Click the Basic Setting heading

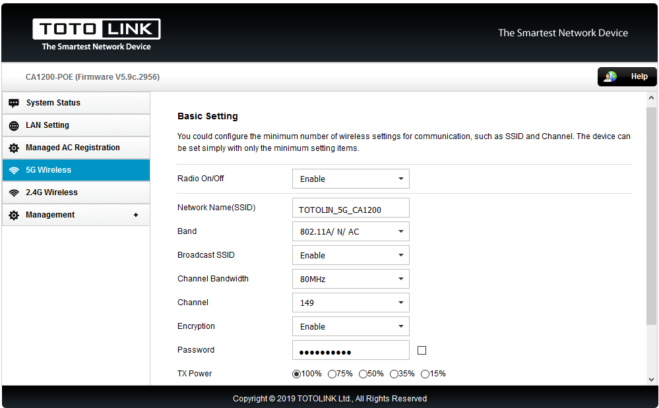(x=208, y=116)
